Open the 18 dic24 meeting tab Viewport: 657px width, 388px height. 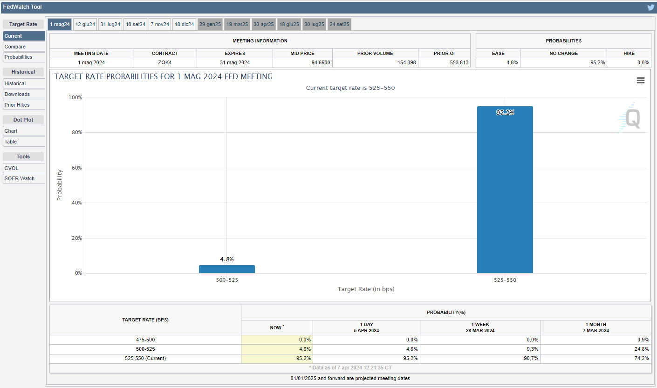pos(184,24)
